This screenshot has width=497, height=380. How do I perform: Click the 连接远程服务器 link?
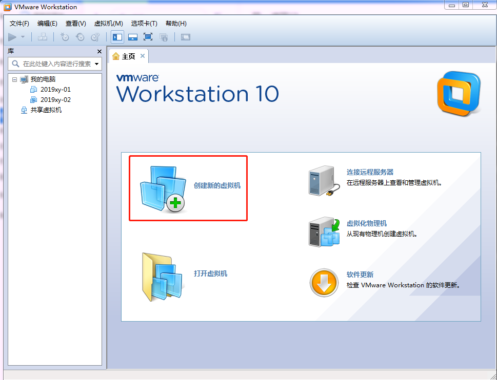pyautogui.click(x=370, y=173)
